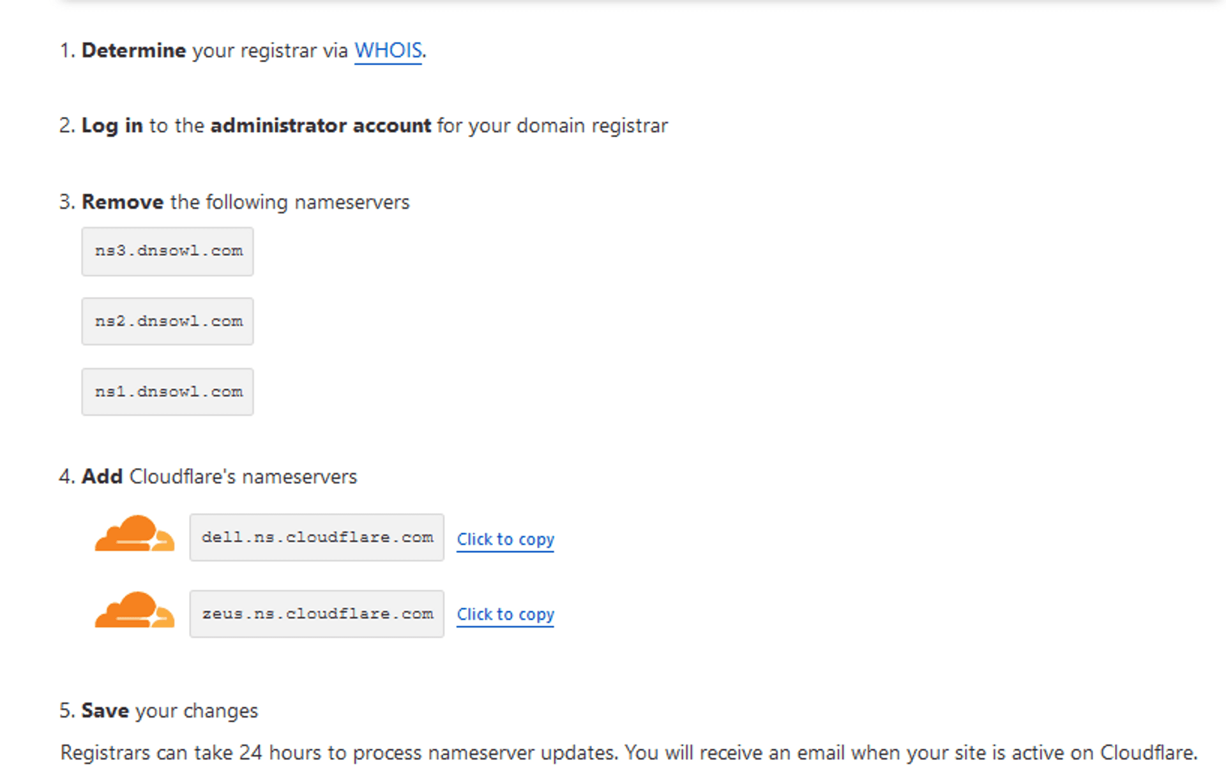Screen dimensions: 1226x777
Task: Click the bold "administrator account" text
Action: (x=321, y=126)
